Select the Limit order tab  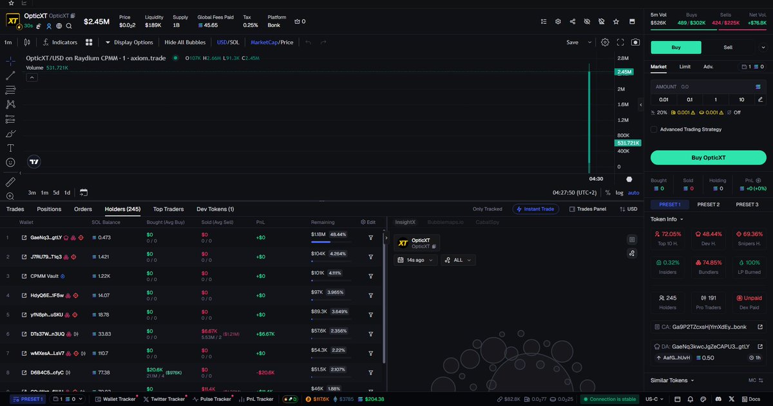685,66
